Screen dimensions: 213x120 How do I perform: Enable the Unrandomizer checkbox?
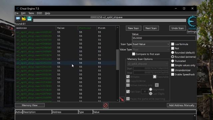[172, 70]
